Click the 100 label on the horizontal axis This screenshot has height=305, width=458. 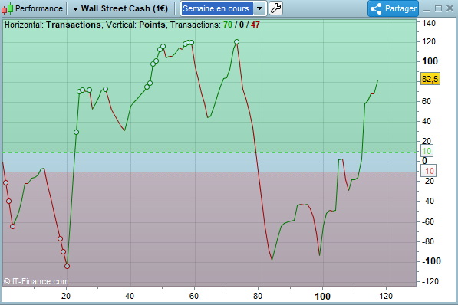pyautogui.click(x=322, y=297)
